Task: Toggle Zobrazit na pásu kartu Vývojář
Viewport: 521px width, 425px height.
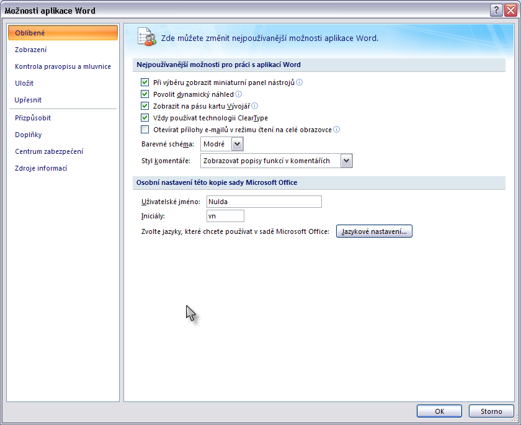Action: tap(145, 106)
